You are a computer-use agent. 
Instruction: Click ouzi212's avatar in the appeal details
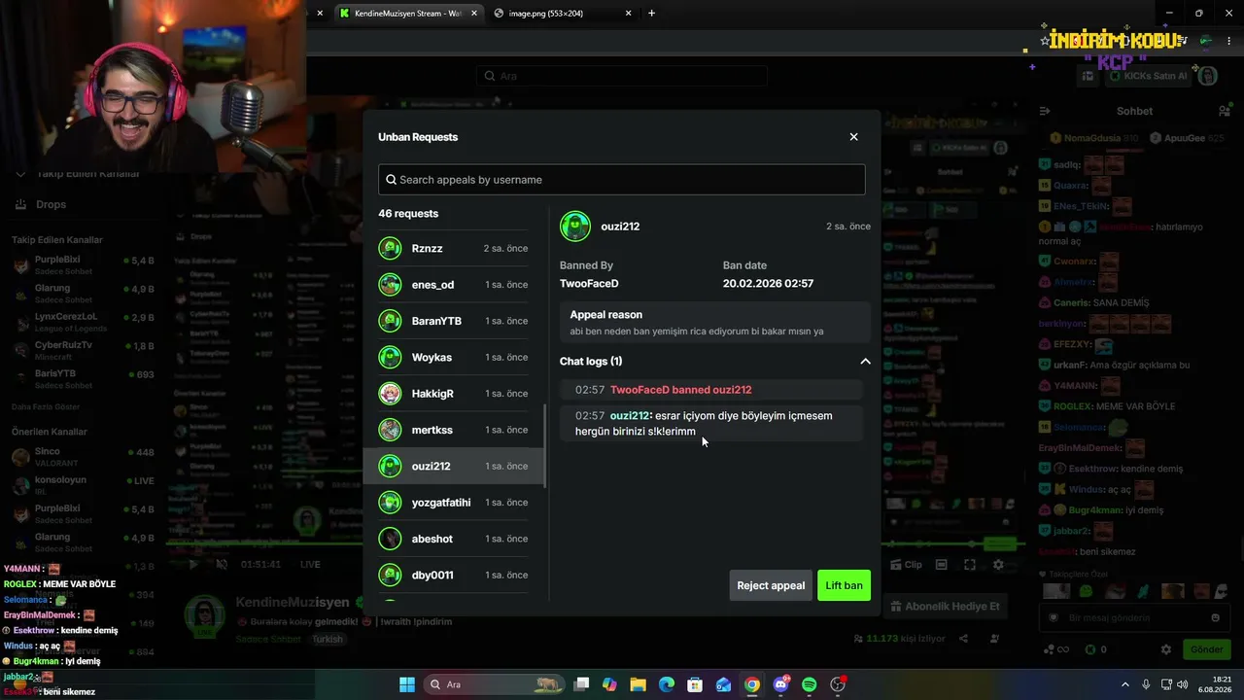click(x=575, y=227)
